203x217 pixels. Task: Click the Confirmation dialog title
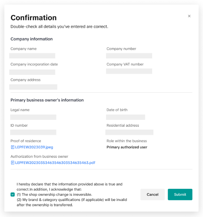coord(34,18)
